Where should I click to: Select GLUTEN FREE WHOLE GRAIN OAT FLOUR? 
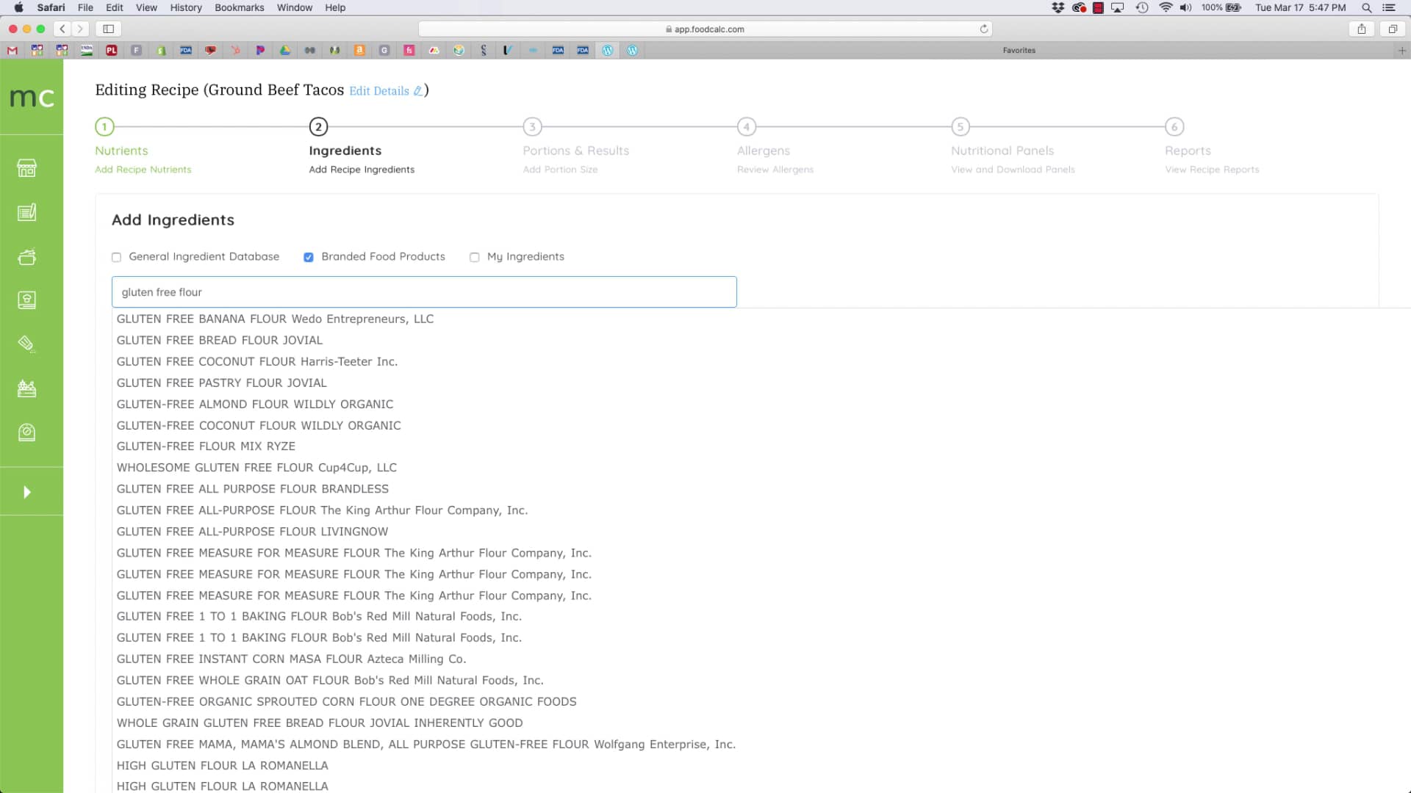[330, 680]
